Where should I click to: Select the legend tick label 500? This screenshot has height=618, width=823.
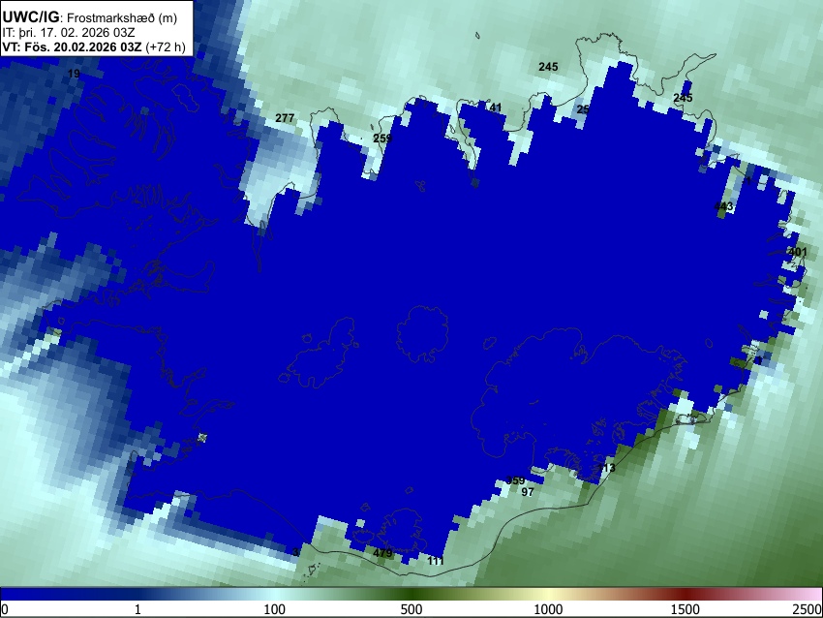(x=411, y=609)
